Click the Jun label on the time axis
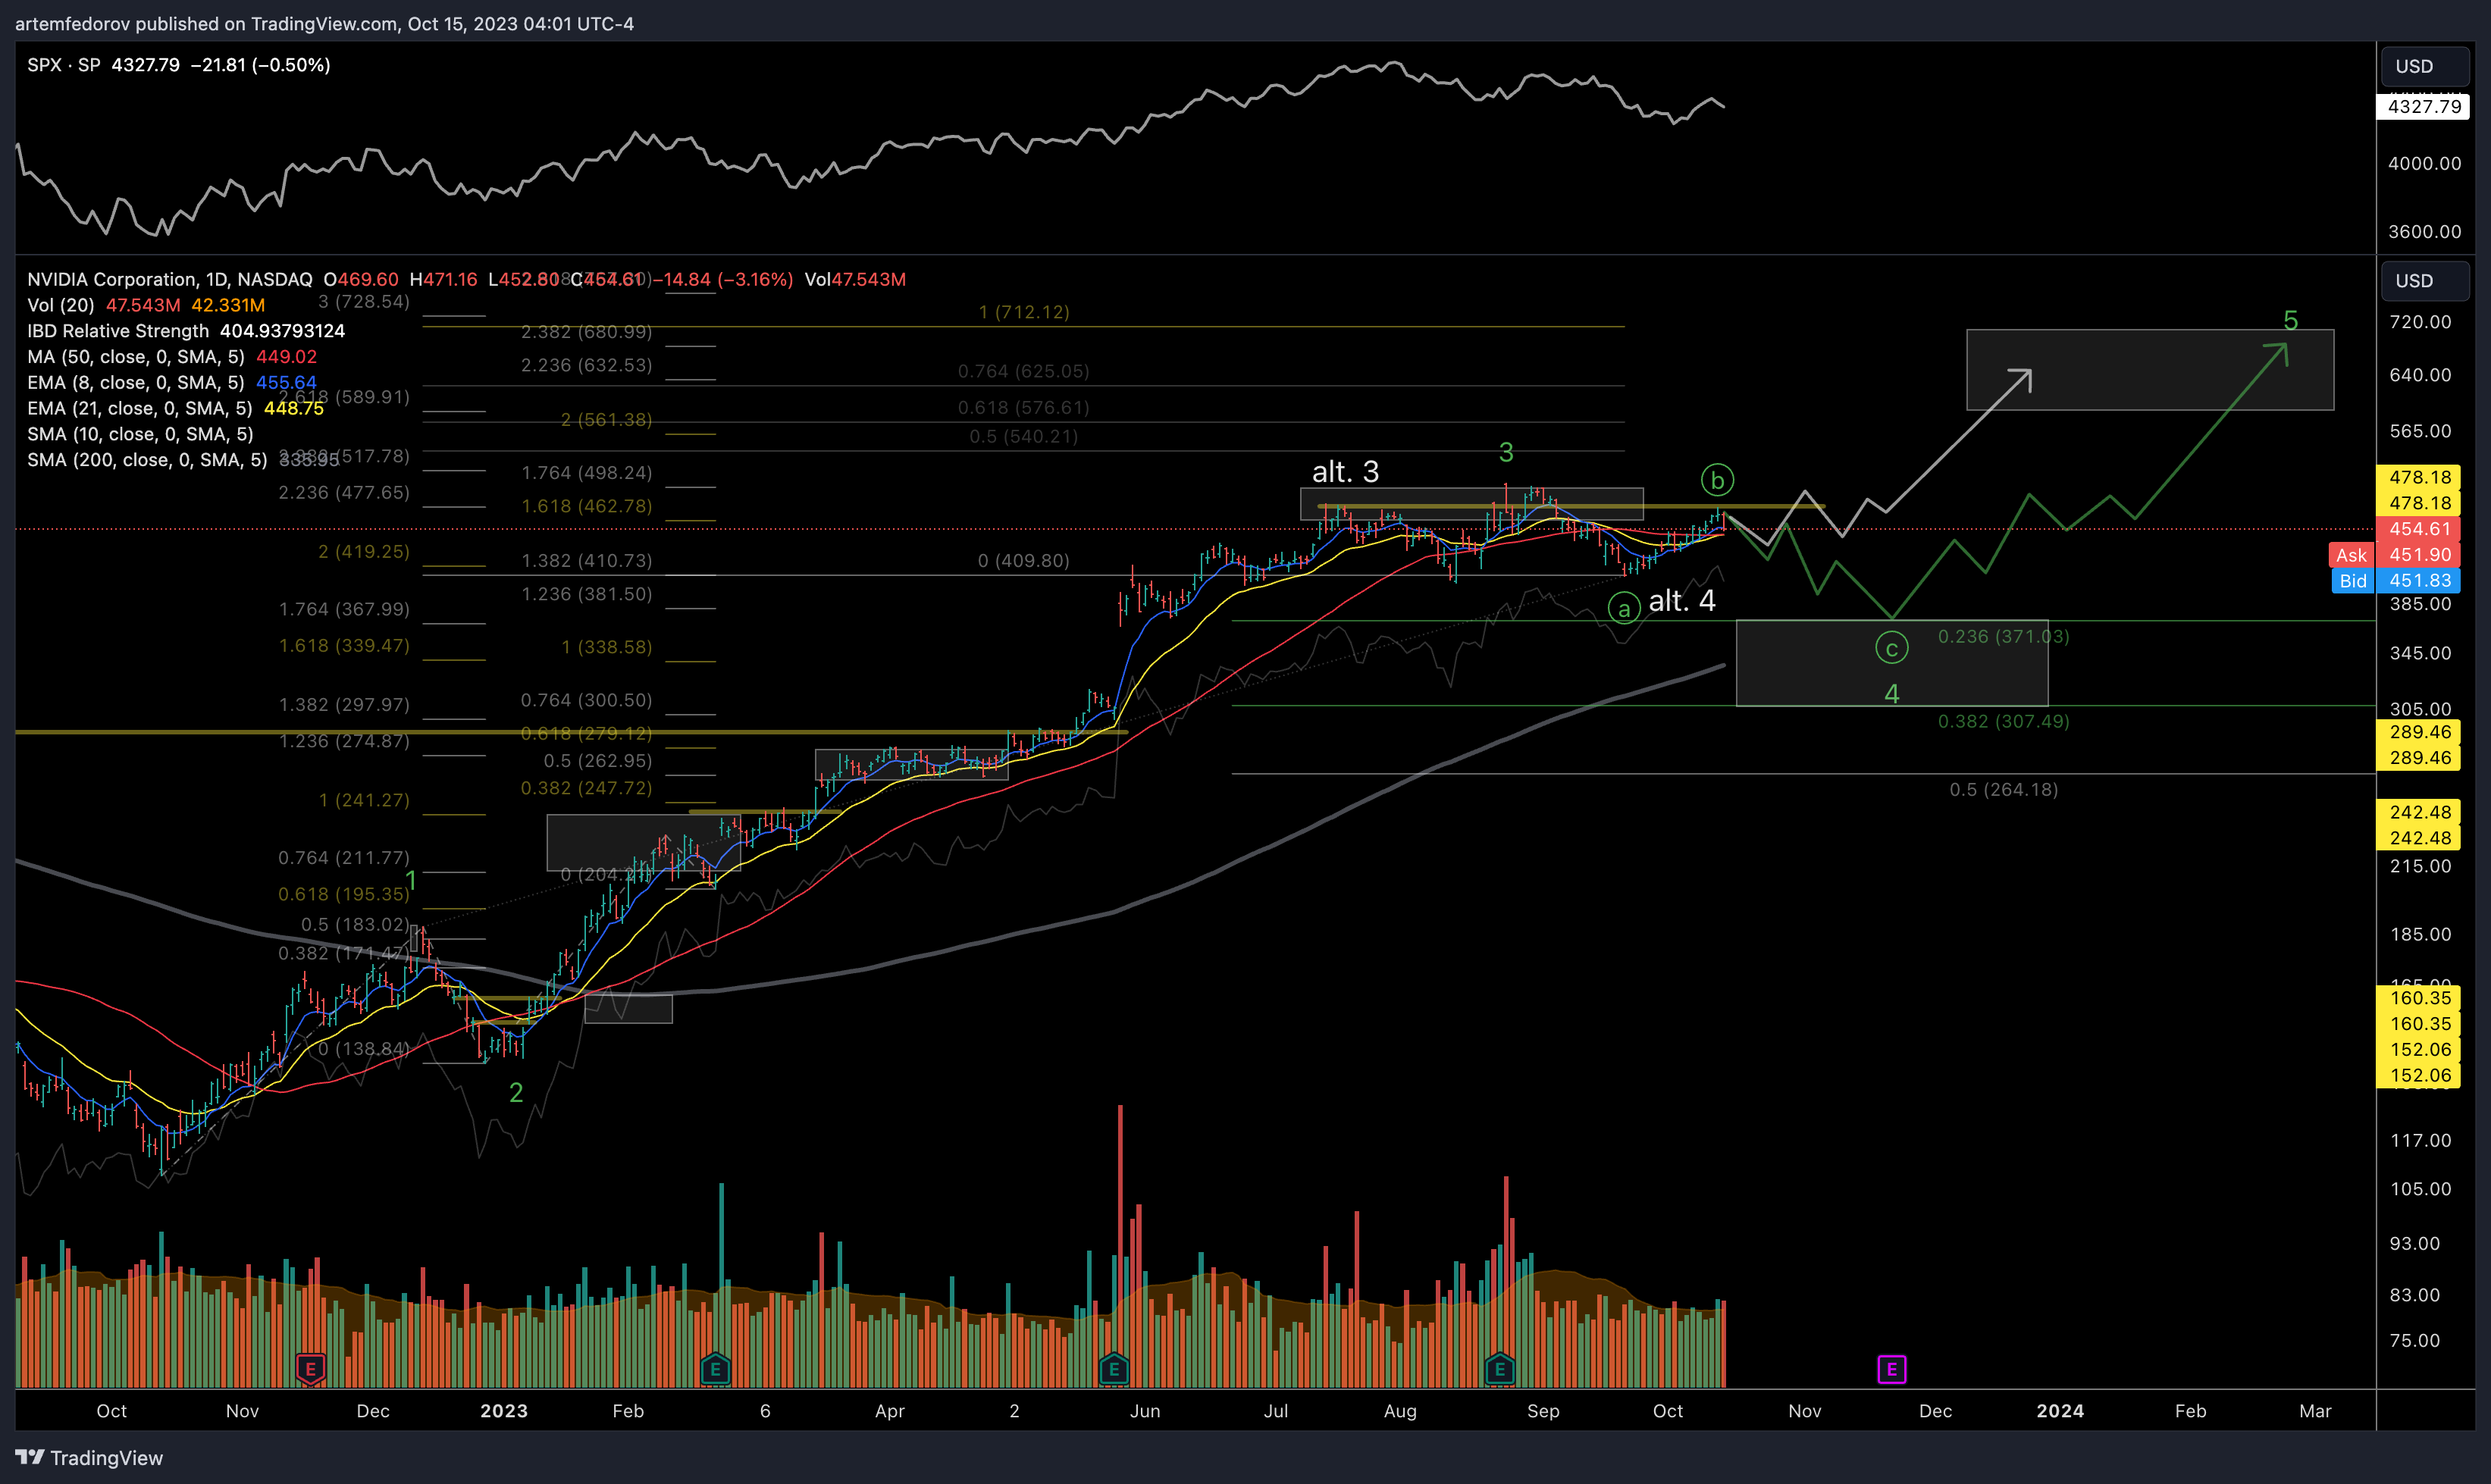The image size is (2491, 1484). click(1145, 1411)
